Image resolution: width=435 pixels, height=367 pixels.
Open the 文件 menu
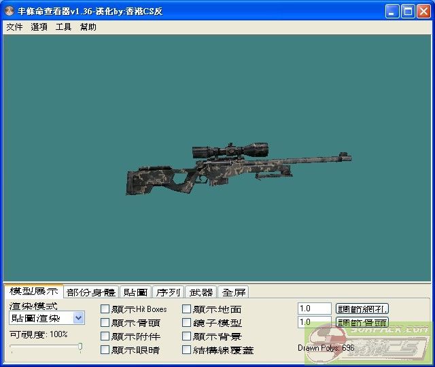[x=14, y=27]
